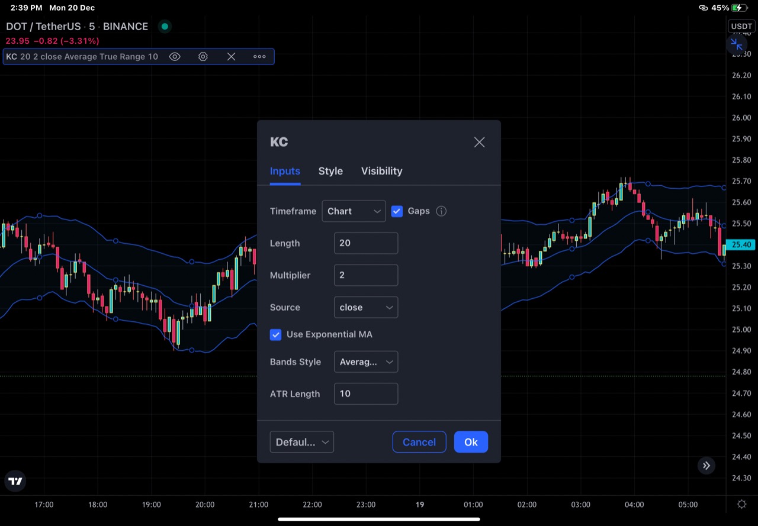Switch to the Style tab
The width and height of the screenshot is (758, 526).
330,171
